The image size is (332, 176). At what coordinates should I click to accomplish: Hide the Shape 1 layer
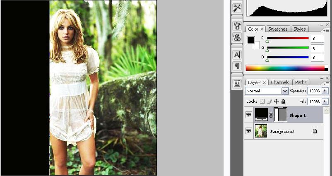click(x=249, y=115)
